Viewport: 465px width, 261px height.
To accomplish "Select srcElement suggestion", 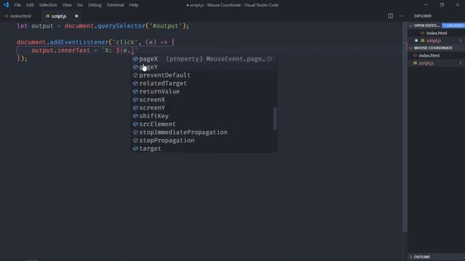I will point(158,124).
